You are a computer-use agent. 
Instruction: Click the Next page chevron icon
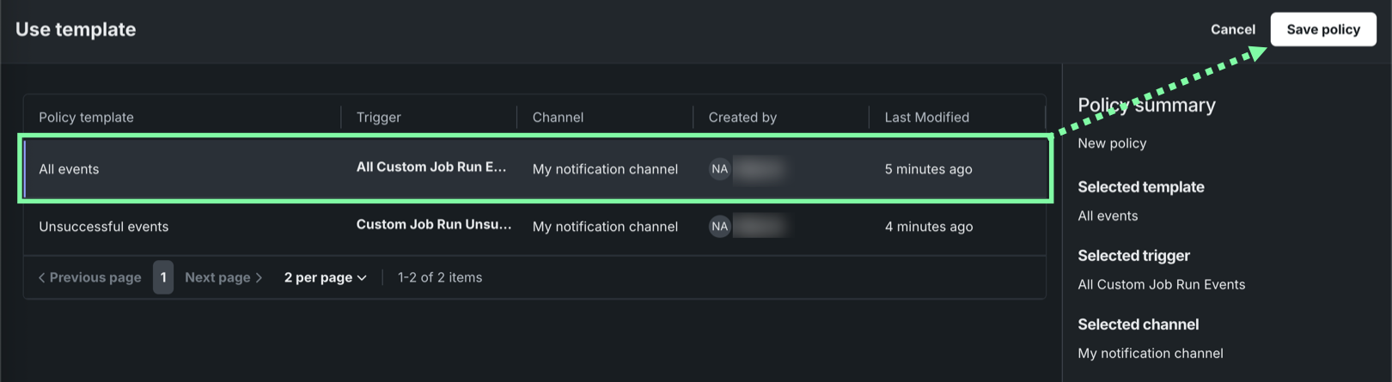click(x=259, y=277)
